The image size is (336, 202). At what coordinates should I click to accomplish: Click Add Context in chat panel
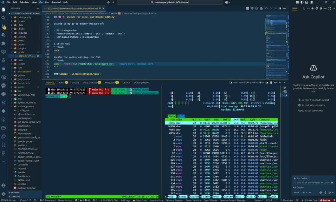301,178
